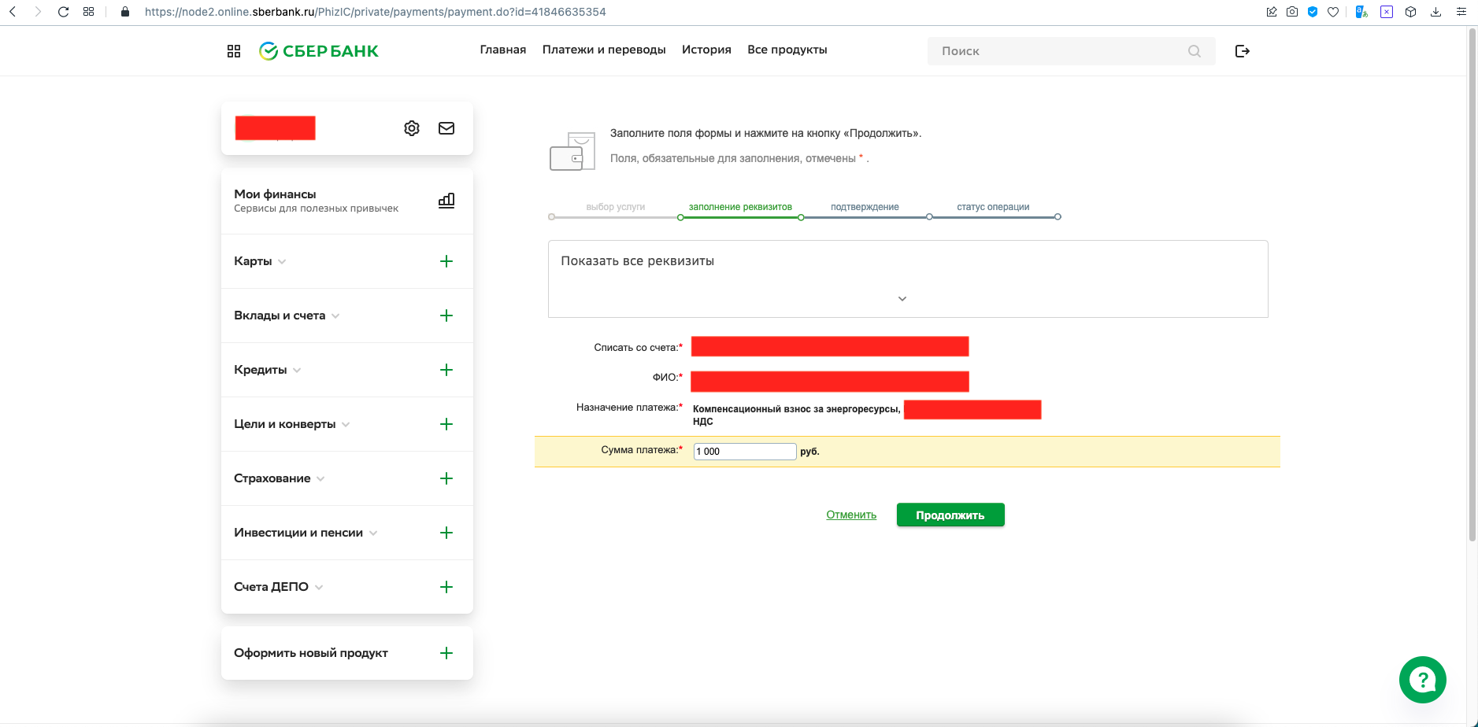Expand the Карты section chevron
Screen dimensions: 1478x727
click(282, 262)
